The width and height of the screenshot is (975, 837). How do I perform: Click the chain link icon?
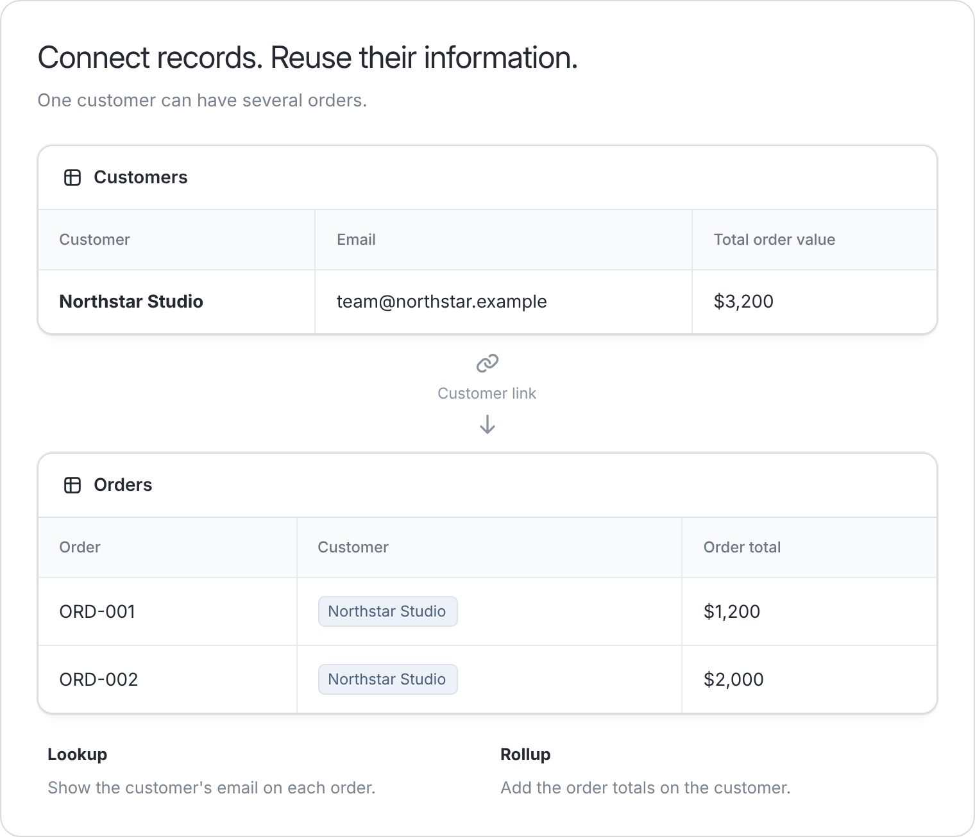487,363
